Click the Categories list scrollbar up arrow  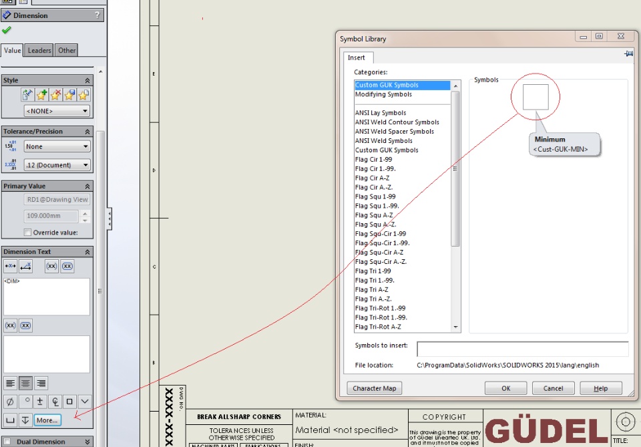click(455, 86)
